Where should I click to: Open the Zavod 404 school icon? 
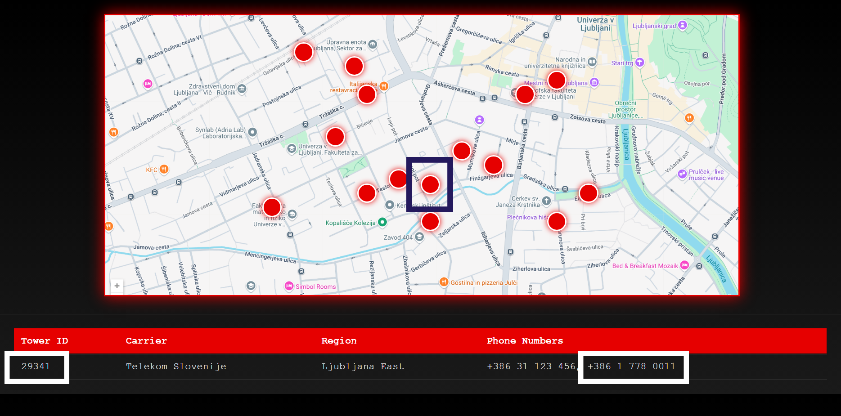[419, 237]
